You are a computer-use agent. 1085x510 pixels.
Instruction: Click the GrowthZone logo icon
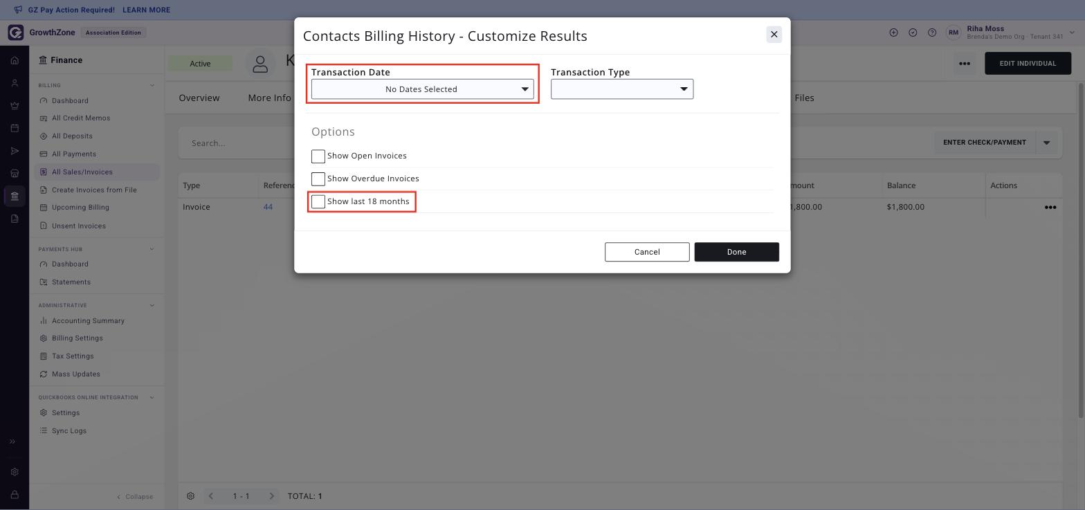click(x=16, y=33)
